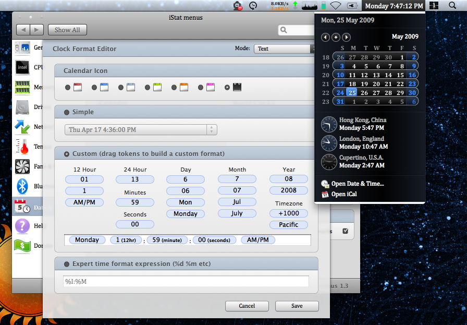Click Open Date & Time menu entry
This screenshot has height=325, width=467.
[353, 184]
